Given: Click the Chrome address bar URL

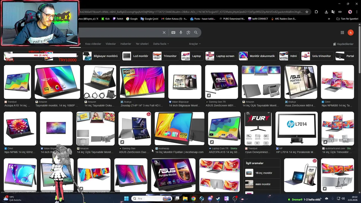Looking at the screenshot, I should click(190, 12).
